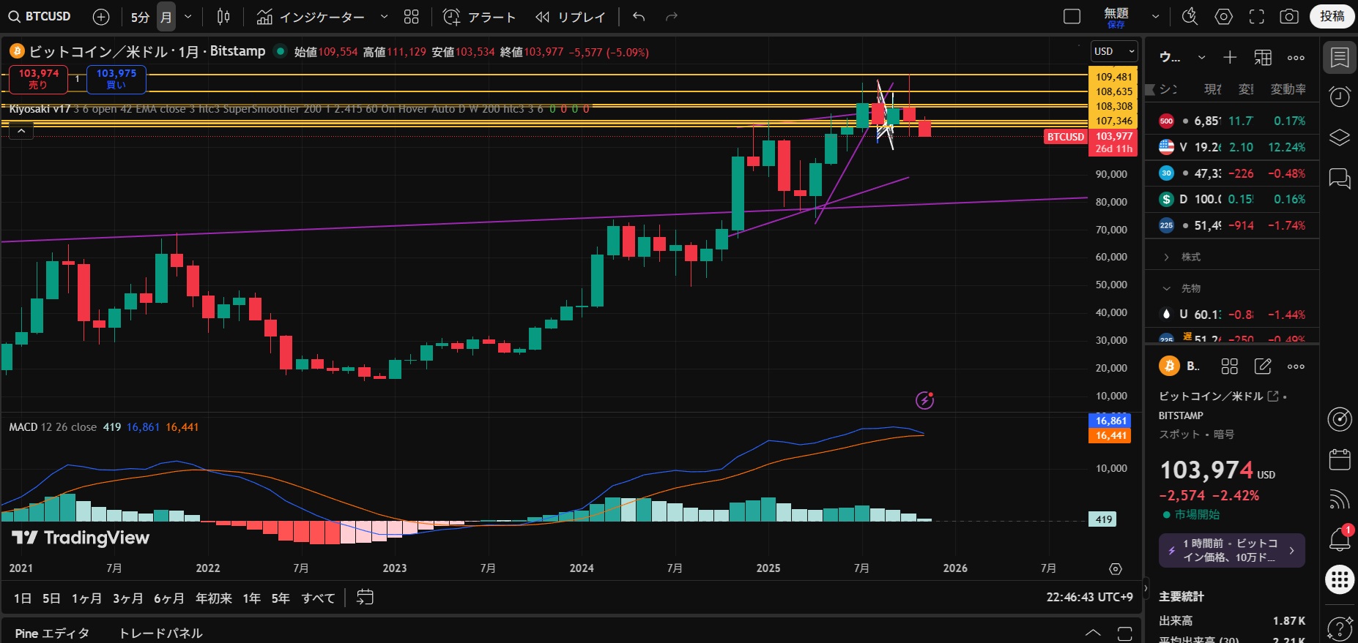Screen dimensions: 1358x643
Task: Toggle the watchlist panel icon
Action: (1339, 57)
